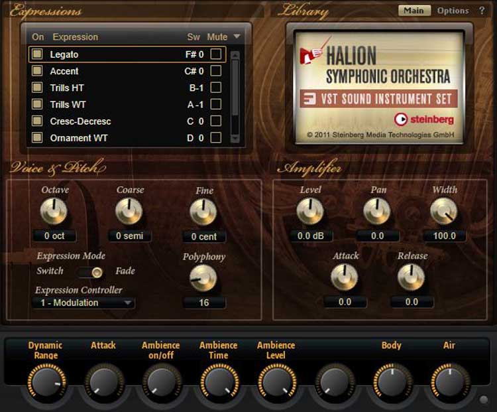Click the Ambience Level knob

277,382
